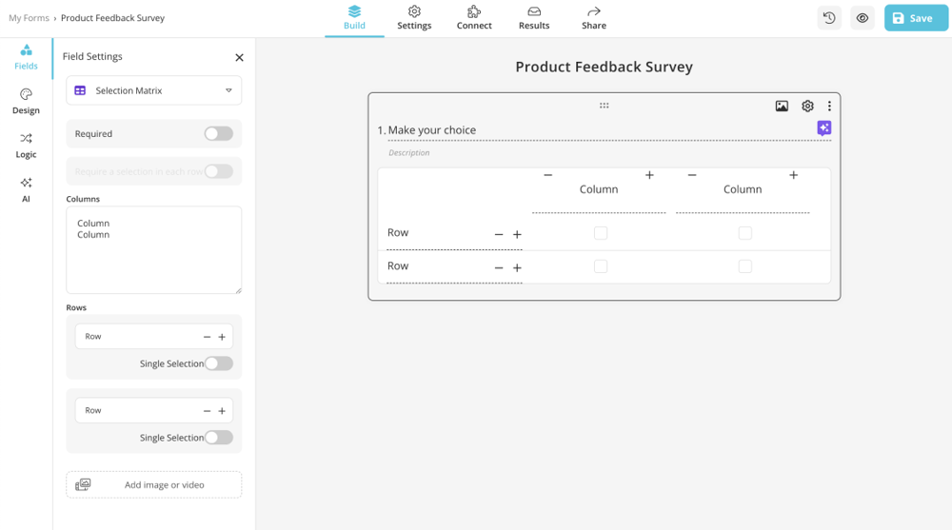This screenshot has height=530, width=952.
Task: Open field settings gear icon
Action: [x=807, y=107]
